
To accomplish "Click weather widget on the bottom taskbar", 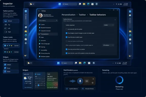I will (30, 63).
